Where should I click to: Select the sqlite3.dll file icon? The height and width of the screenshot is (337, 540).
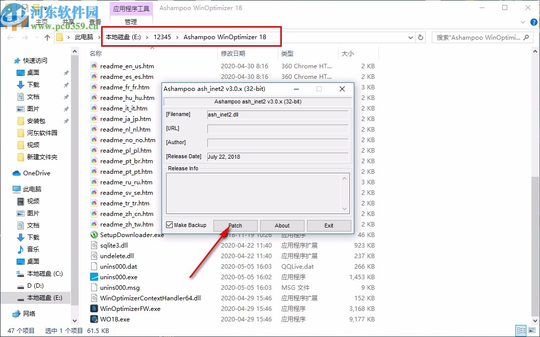pos(94,245)
